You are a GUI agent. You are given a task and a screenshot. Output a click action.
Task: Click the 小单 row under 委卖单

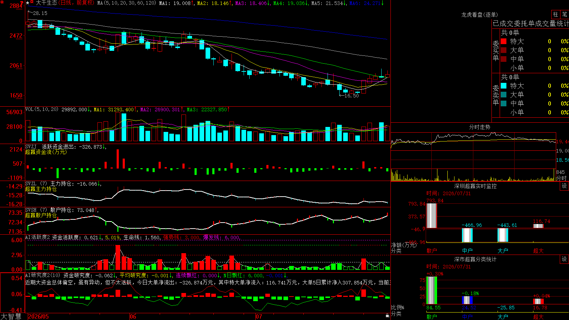click(x=535, y=112)
